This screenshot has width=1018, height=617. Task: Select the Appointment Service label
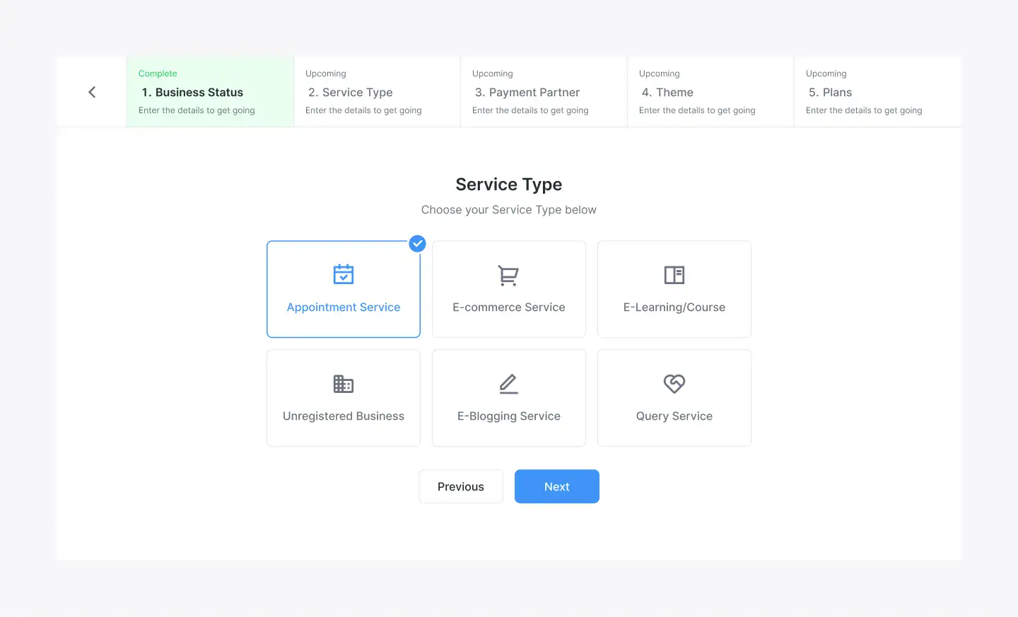[x=344, y=307]
